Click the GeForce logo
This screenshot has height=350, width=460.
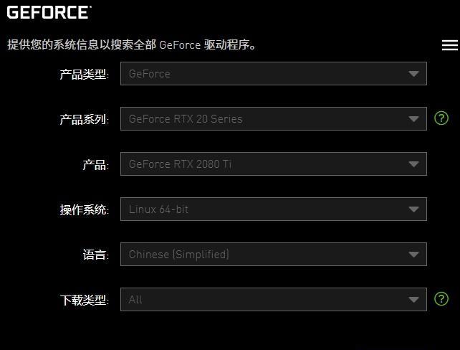pyautogui.click(x=49, y=12)
